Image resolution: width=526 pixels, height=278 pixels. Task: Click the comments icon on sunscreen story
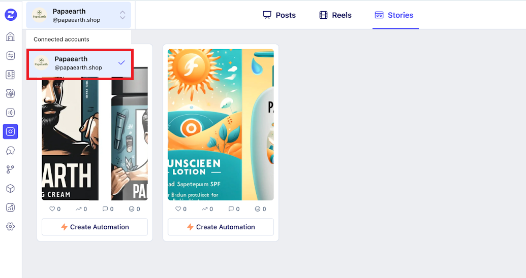(231, 209)
